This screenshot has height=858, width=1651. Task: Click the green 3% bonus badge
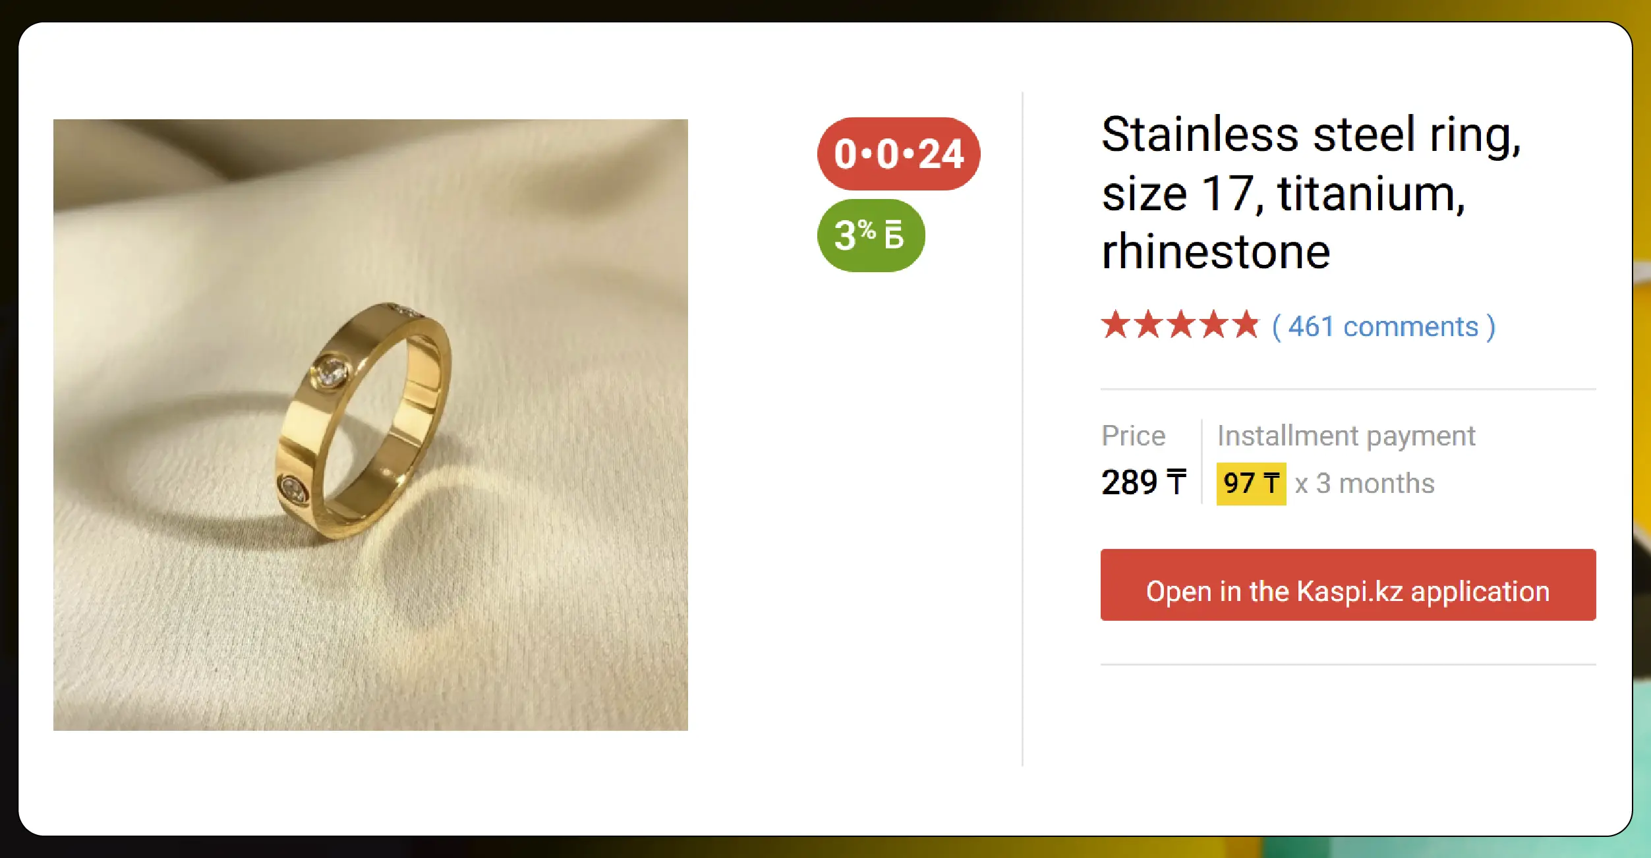[x=871, y=235]
